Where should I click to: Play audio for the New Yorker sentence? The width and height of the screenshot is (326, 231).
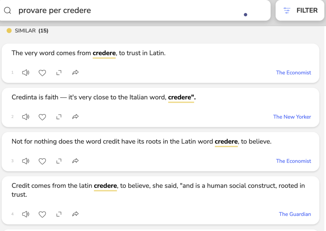pyautogui.click(x=25, y=117)
